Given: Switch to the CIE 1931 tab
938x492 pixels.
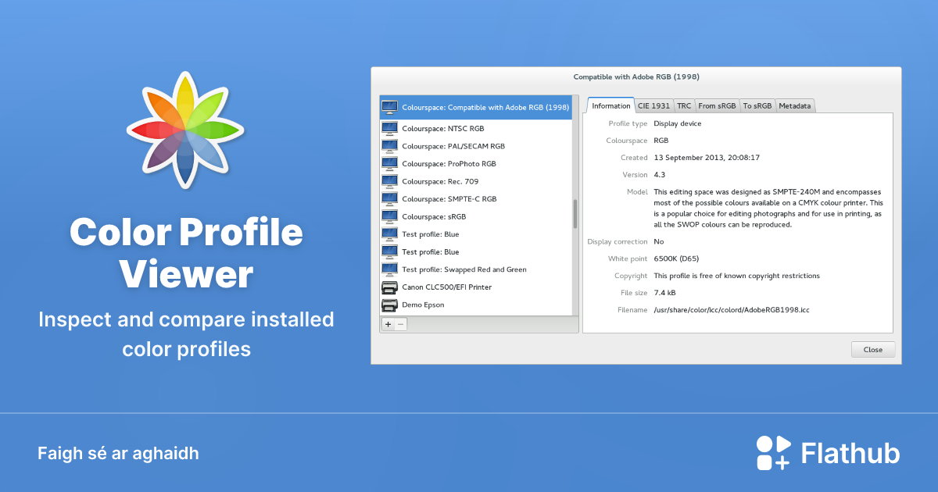Looking at the screenshot, I should pyautogui.click(x=653, y=105).
